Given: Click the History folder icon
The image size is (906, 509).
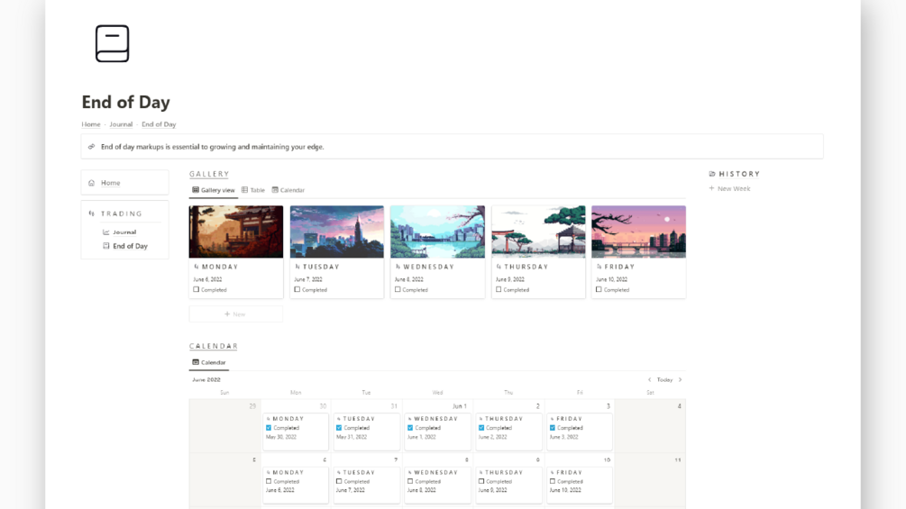Looking at the screenshot, I should click(712, 174).
